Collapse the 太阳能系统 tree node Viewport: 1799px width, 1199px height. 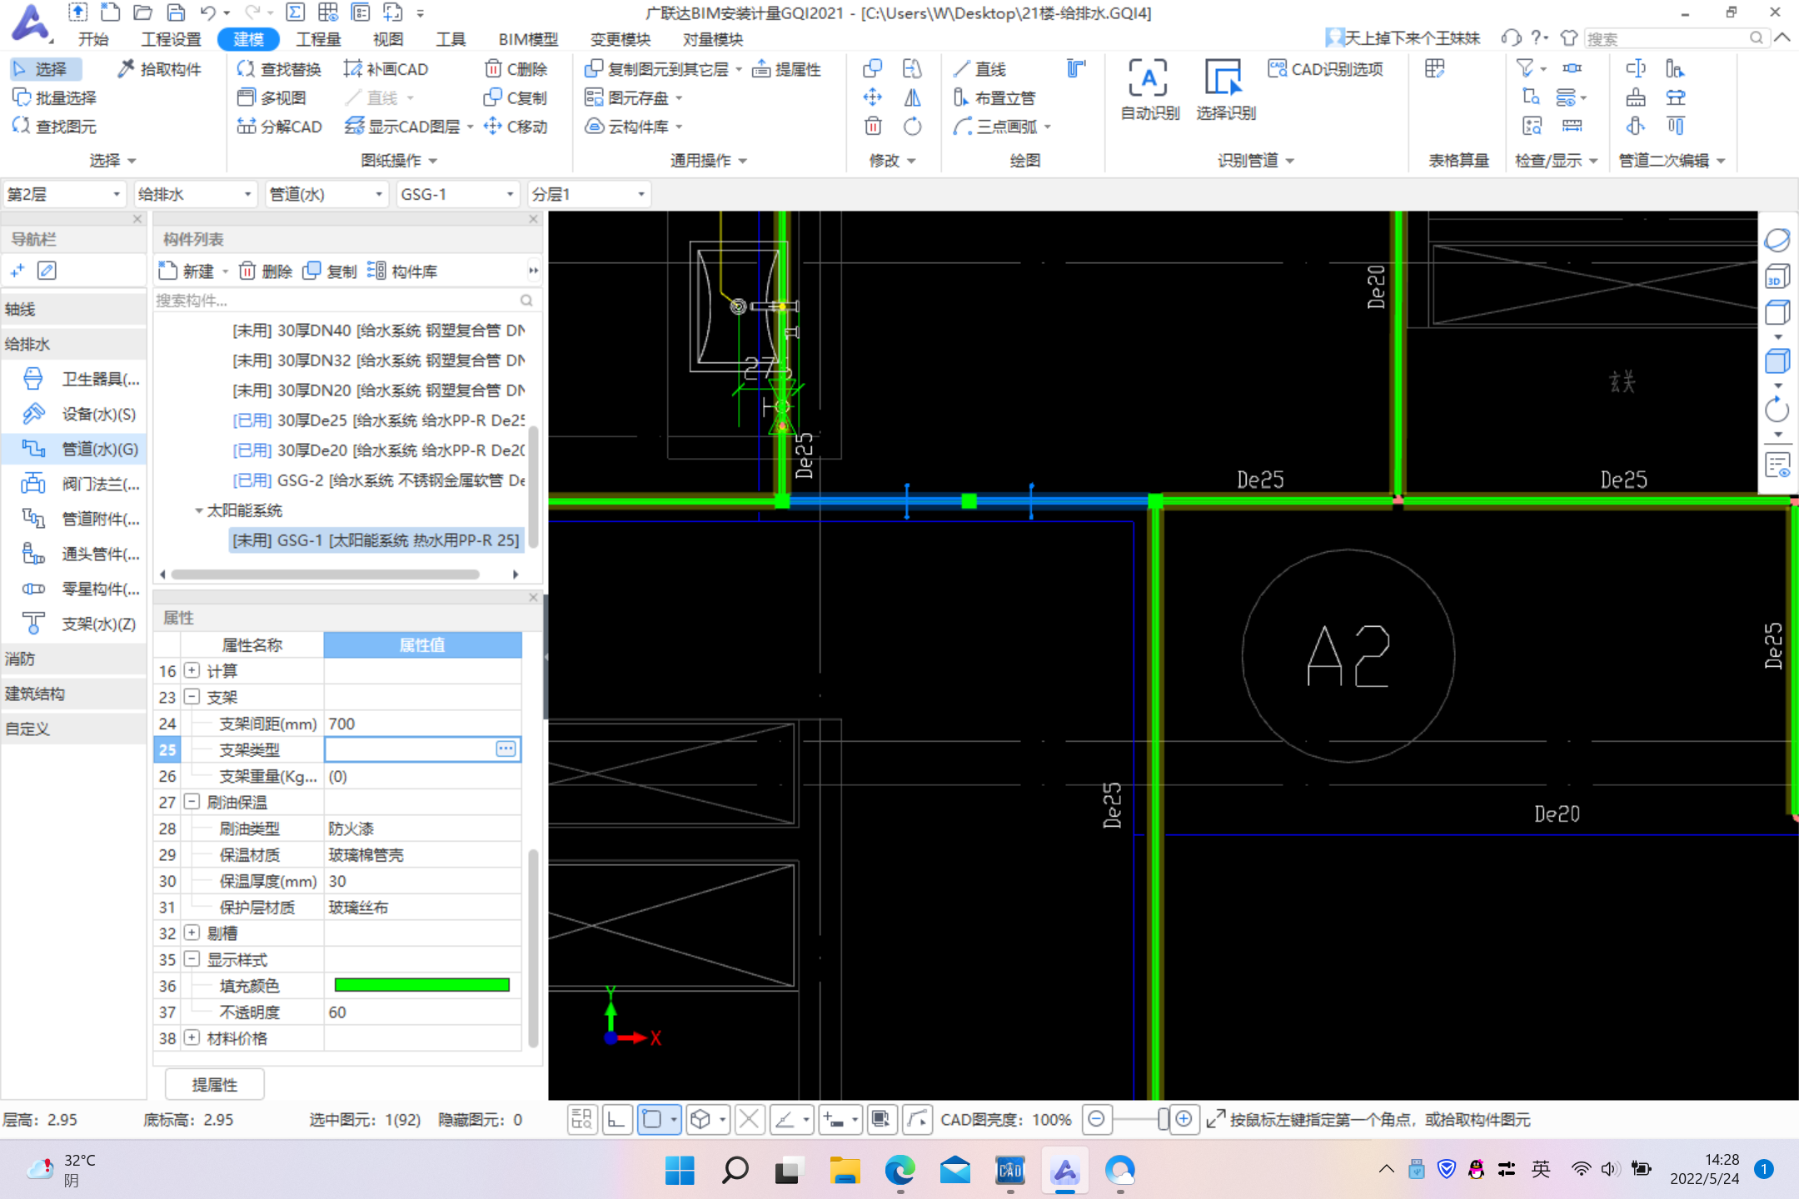click(x=199, y=510)
